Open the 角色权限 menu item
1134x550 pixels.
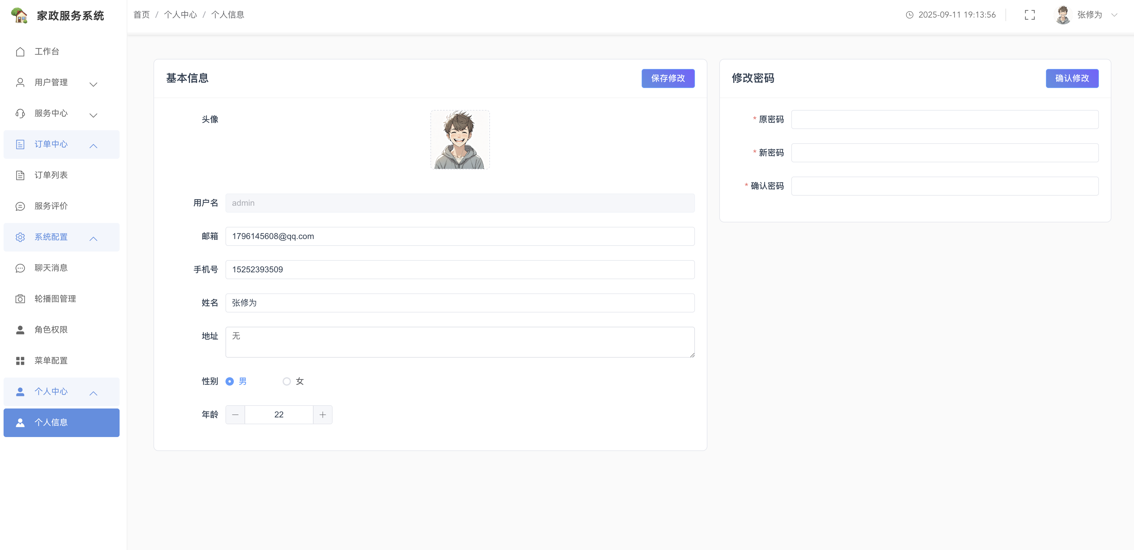click(x=51, y=330)
